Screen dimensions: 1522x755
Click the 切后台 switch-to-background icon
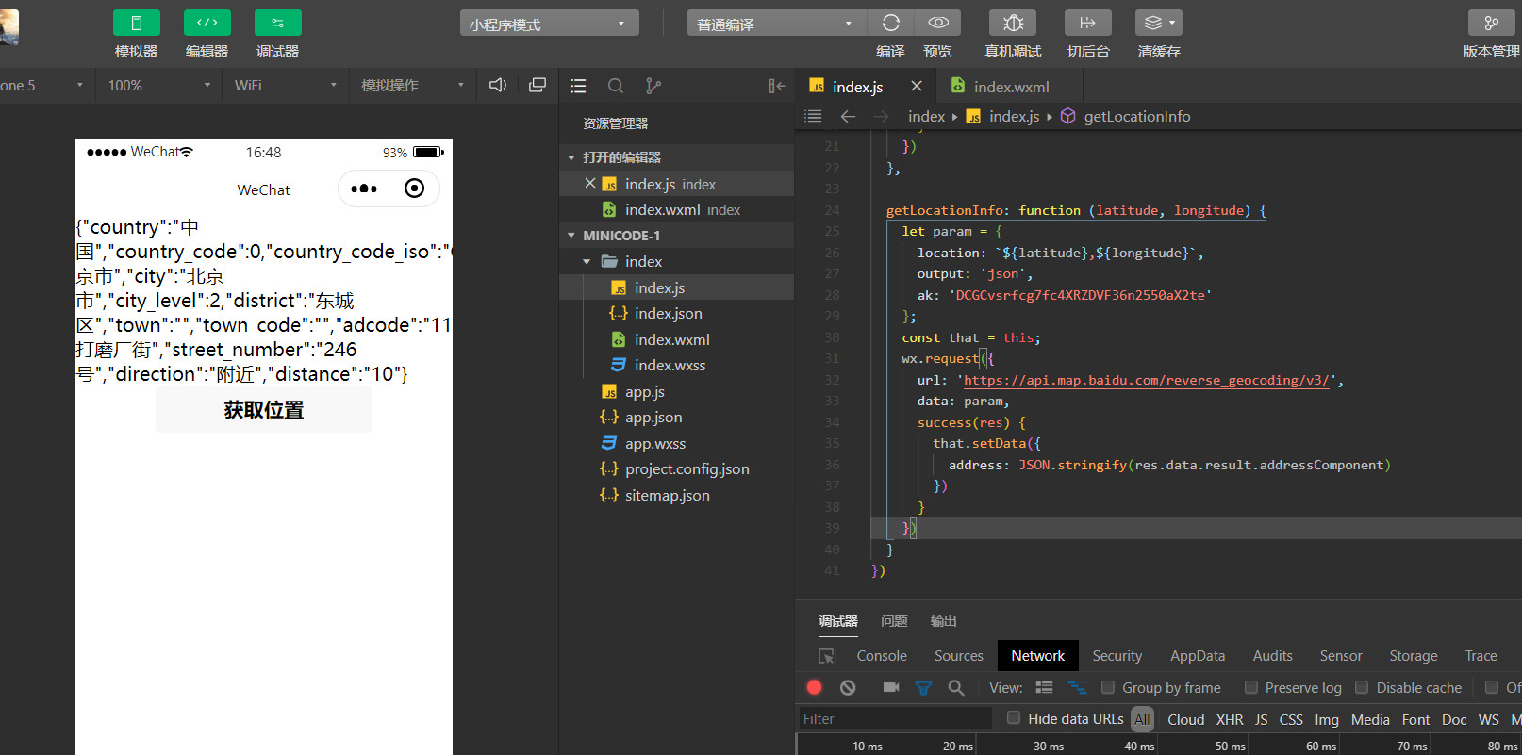pyautogui.click(x=1088, y=23)
